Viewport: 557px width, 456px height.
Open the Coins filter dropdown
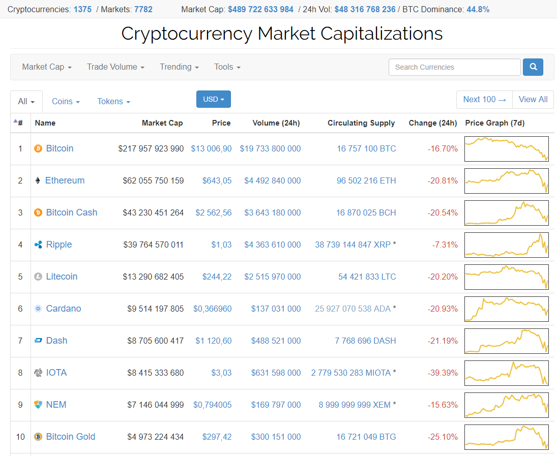click(x=65, y=101)
